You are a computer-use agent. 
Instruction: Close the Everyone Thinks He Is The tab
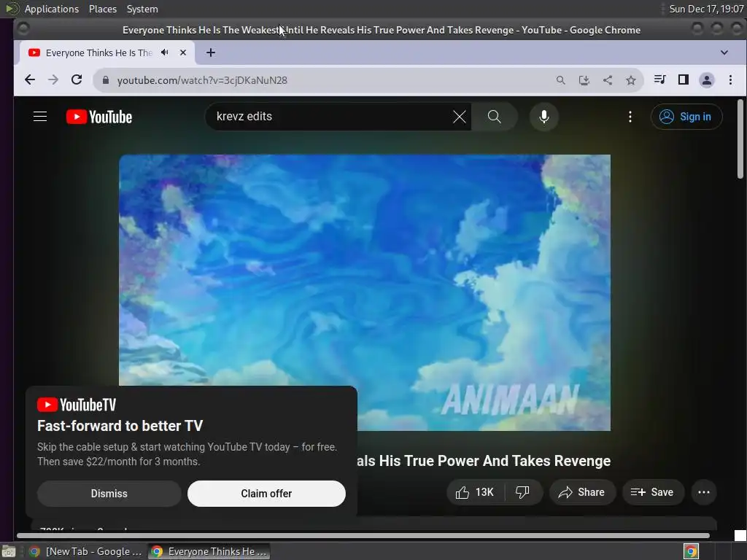click(x=183, y=52)
